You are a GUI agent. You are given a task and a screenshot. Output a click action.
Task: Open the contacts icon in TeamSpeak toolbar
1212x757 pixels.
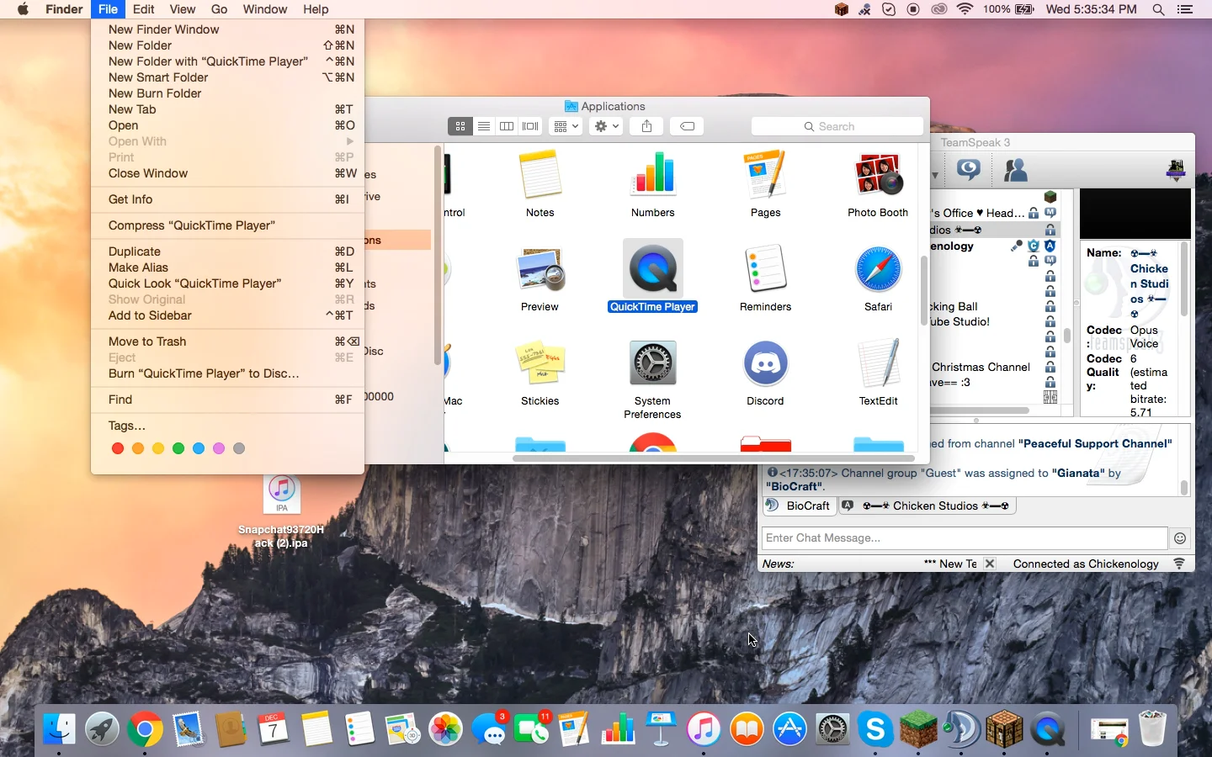1016,170
